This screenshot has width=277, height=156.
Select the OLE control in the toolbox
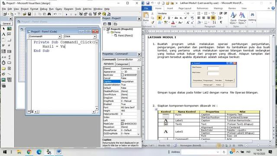(3, 86)
